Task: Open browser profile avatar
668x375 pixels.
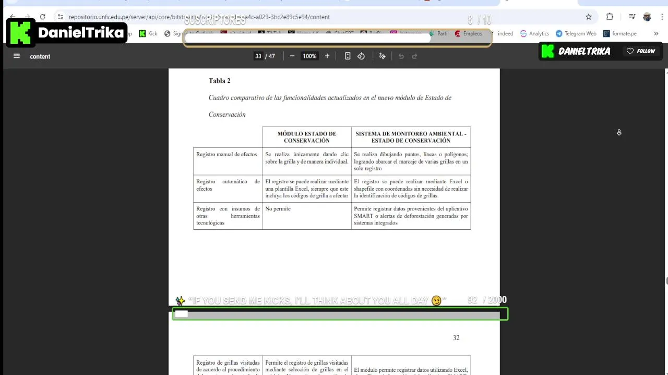Action: pos(647,17)
